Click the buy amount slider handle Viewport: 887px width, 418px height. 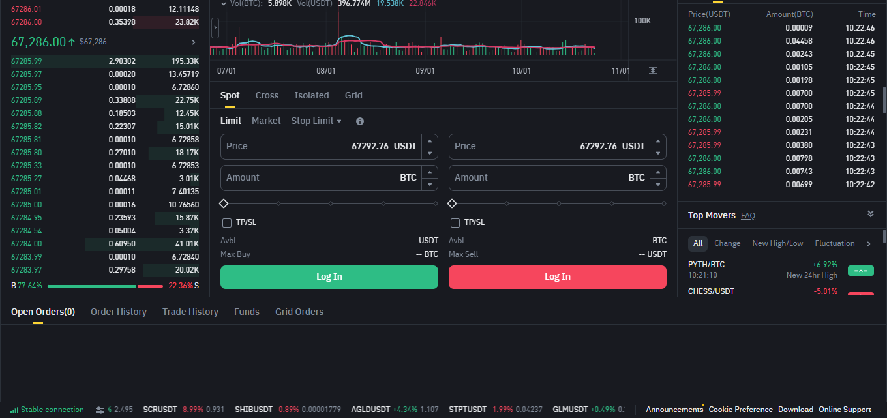pyautogui.click(x=224, y=203)
